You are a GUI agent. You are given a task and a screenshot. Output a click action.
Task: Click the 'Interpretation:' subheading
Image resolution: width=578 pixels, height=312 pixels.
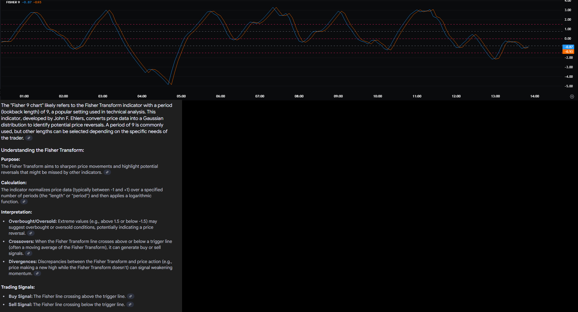pyautogui.click(x=17, y=212)
